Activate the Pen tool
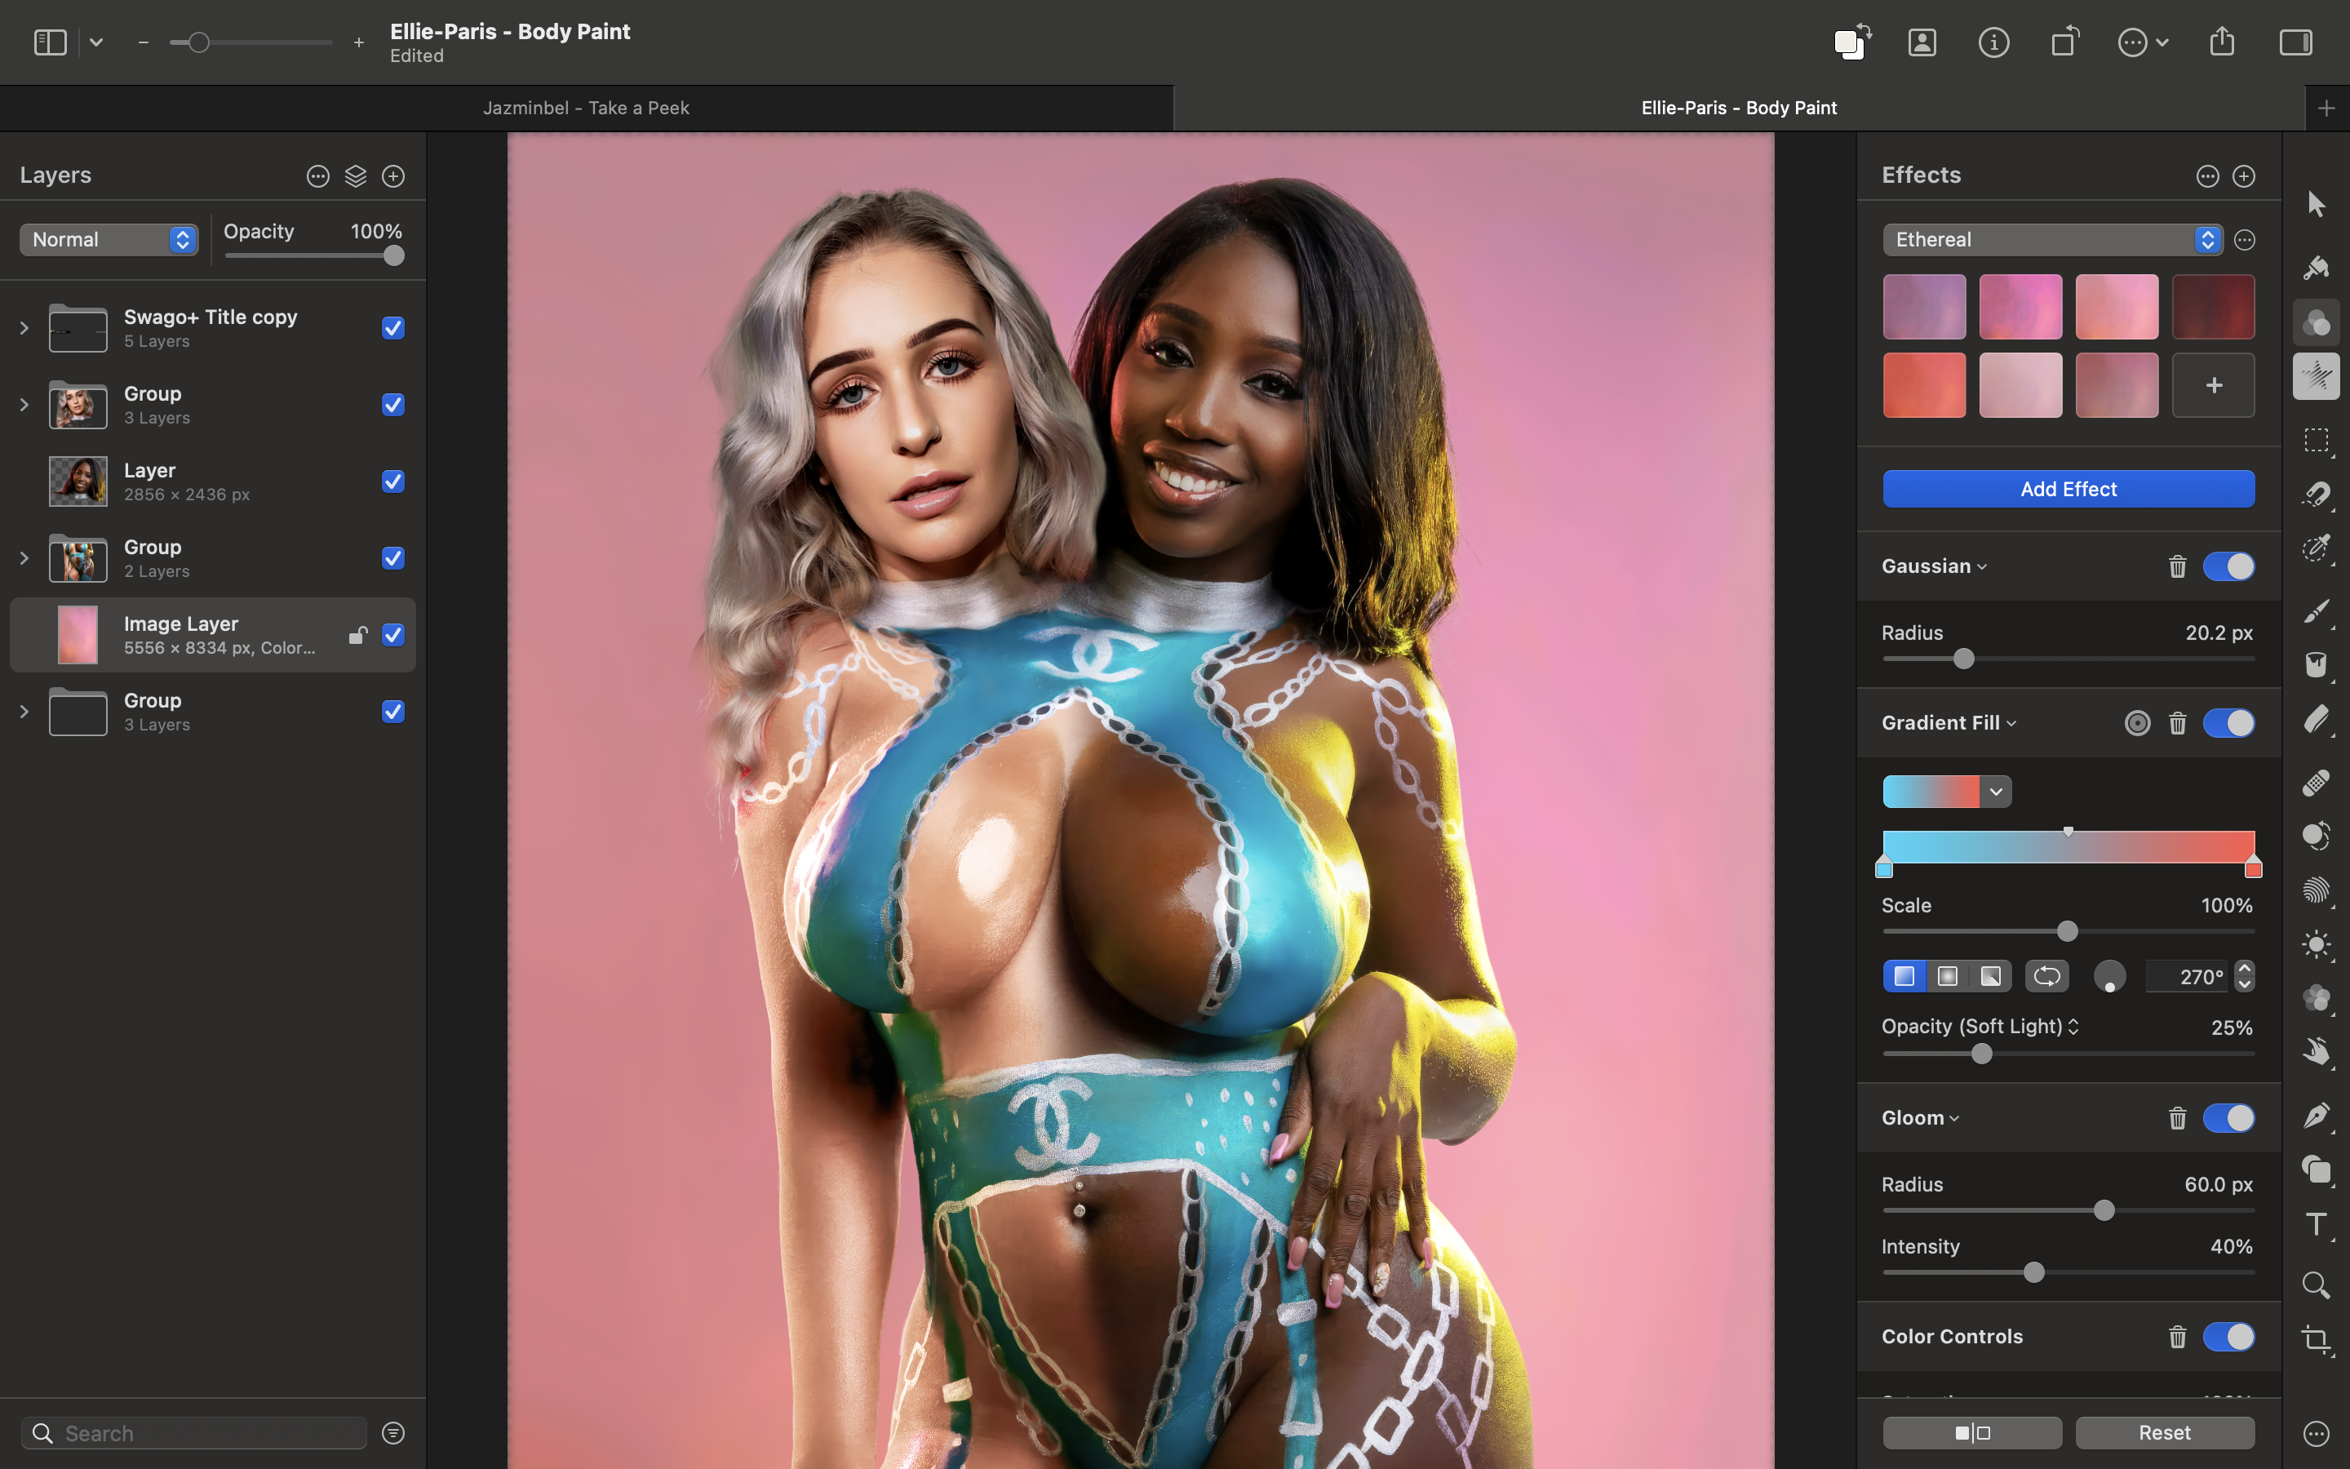The width and height of the screenshot is (2350, 1469). 2316,1116
